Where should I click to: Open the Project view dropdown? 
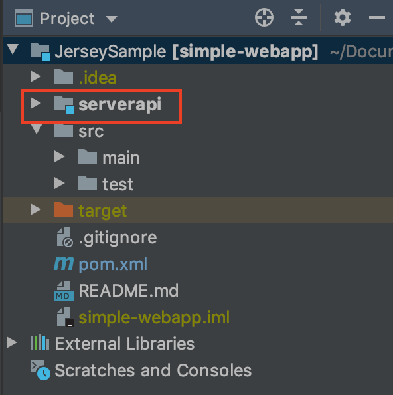pos(111,19)
